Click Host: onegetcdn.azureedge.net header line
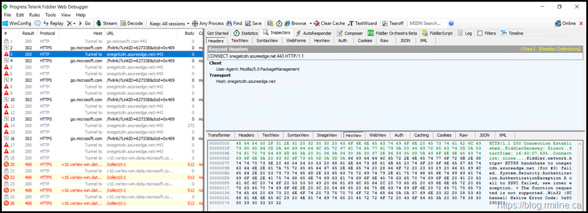 [x=245, y=81]
